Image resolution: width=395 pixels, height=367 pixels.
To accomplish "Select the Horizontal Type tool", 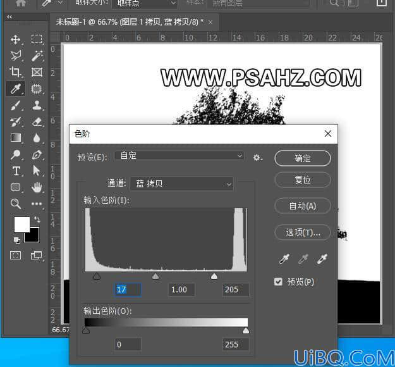I will coord(16,171).
